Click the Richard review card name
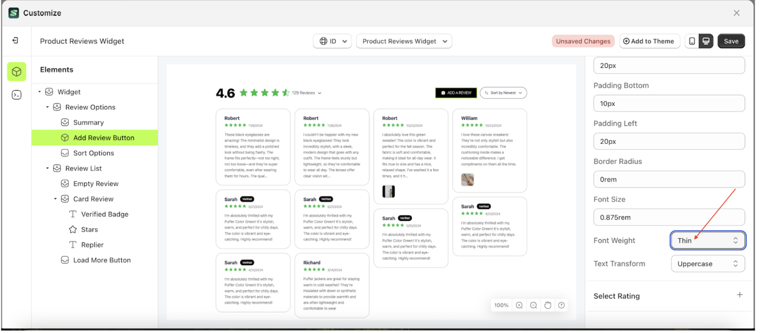Screen dimensions: 760x333 click(311, 263)
